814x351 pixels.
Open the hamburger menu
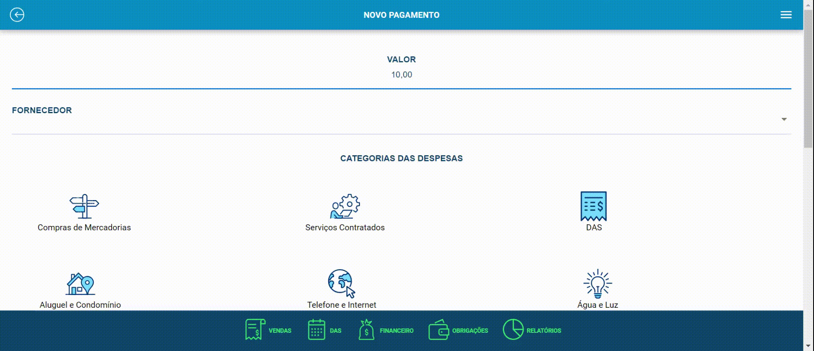tap(786, 15)
